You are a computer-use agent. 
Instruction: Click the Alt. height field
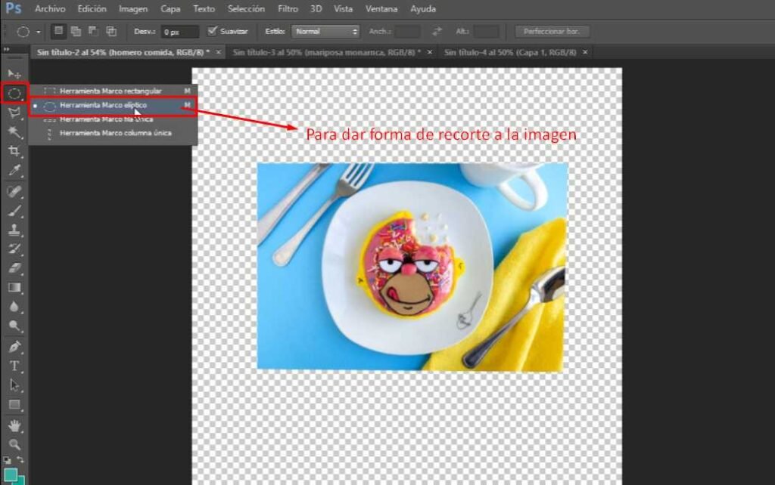tap(486, 32)
